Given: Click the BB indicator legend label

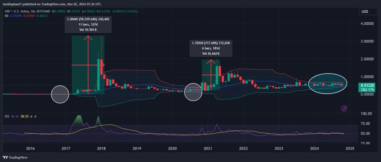Looking at the screenshot, I should point(7,15).
